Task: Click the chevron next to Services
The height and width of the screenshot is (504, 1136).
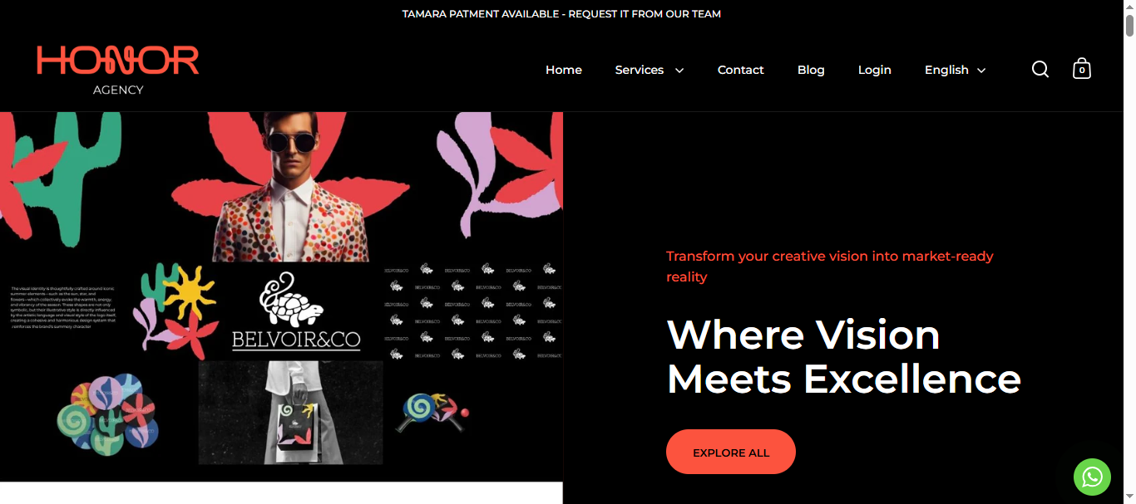Action: coord(679,71)
